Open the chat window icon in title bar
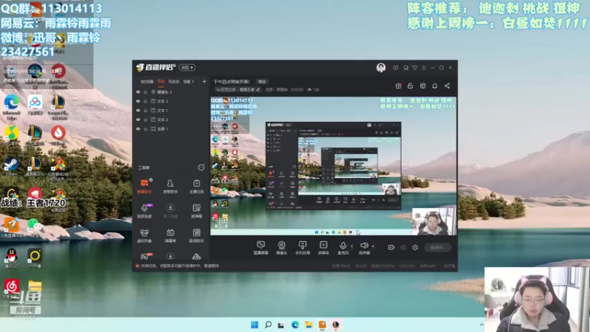This screenshot has height=332, width=590. [406, 68]
